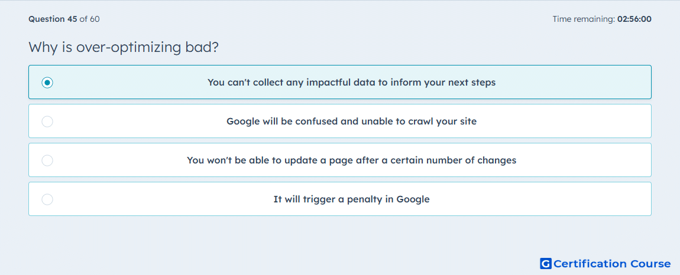Pick radio for 'You won't be able to update'
Screen dimensions: 680x275
click(x=47, y=161)
